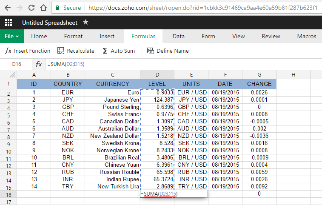
Task: Select column F header
Action: pyautogui.click(x=225, y=74)
